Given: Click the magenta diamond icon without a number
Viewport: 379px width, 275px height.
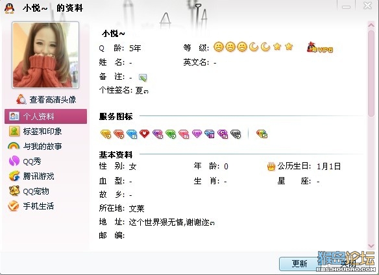Looking at the screenshot, I should coord(197,134).
